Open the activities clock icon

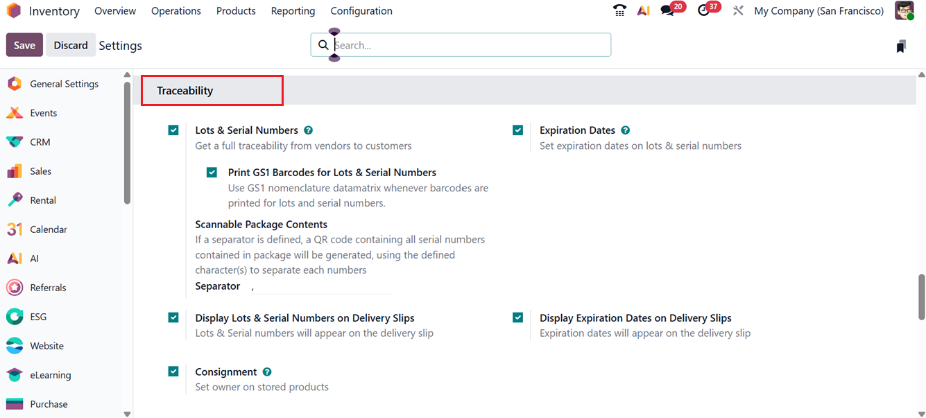(x=703, y=11)
